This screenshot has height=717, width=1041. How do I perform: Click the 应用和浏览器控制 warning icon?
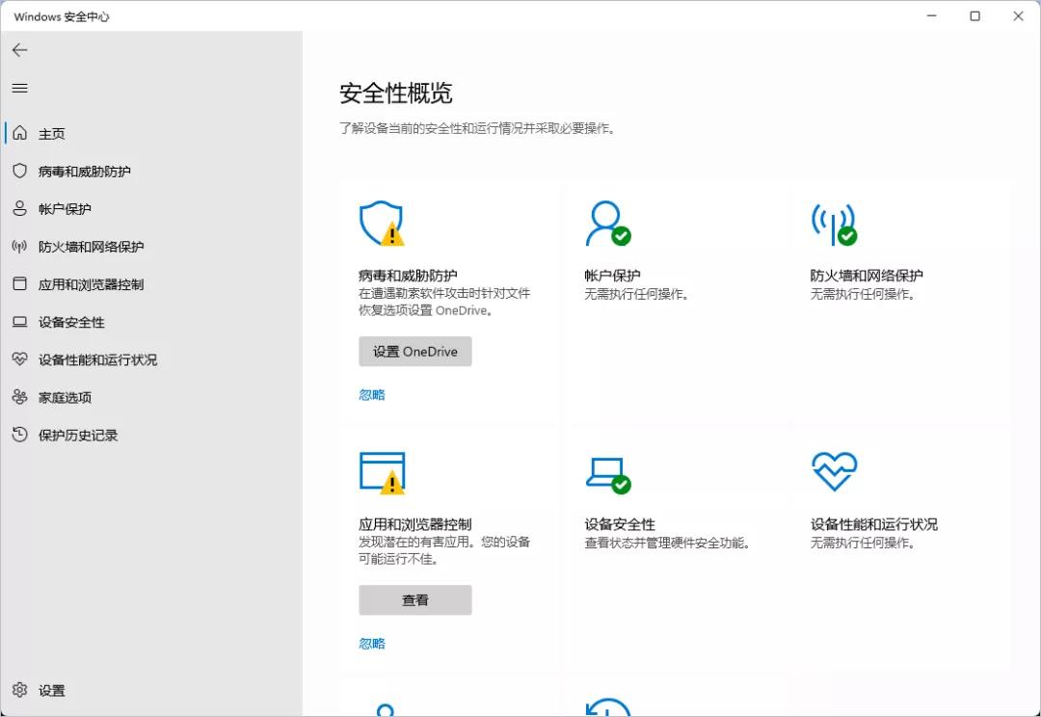[x=383, y=471]
